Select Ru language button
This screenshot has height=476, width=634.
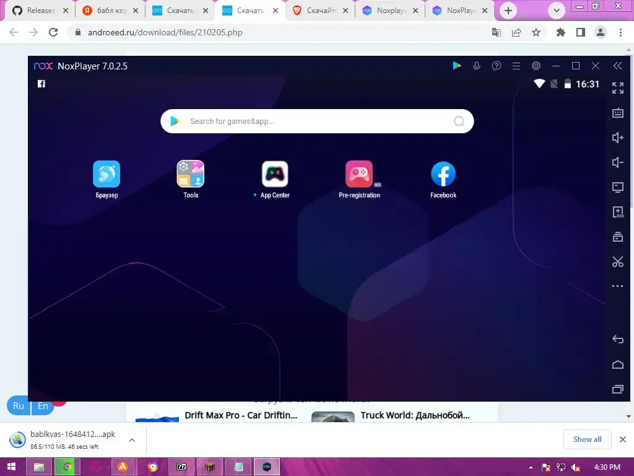(19, 405)
